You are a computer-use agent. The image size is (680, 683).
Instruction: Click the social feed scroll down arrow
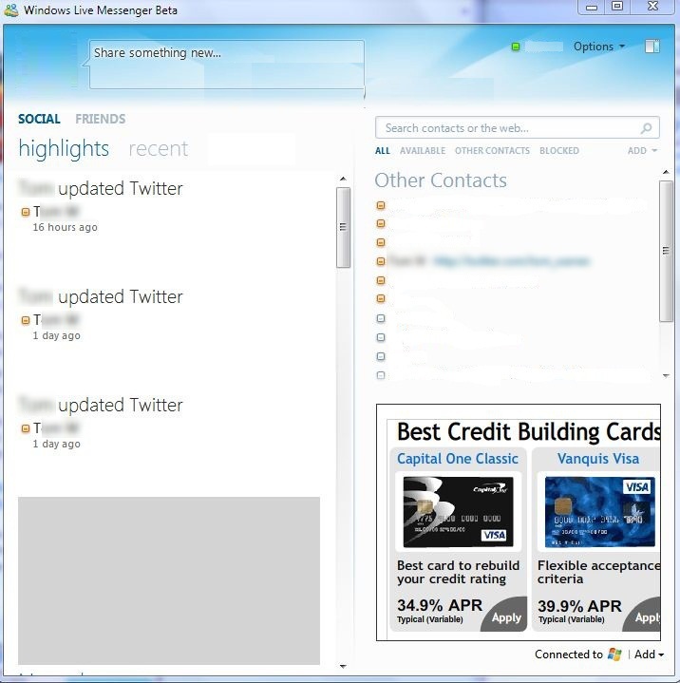click(x=343, y=667)
